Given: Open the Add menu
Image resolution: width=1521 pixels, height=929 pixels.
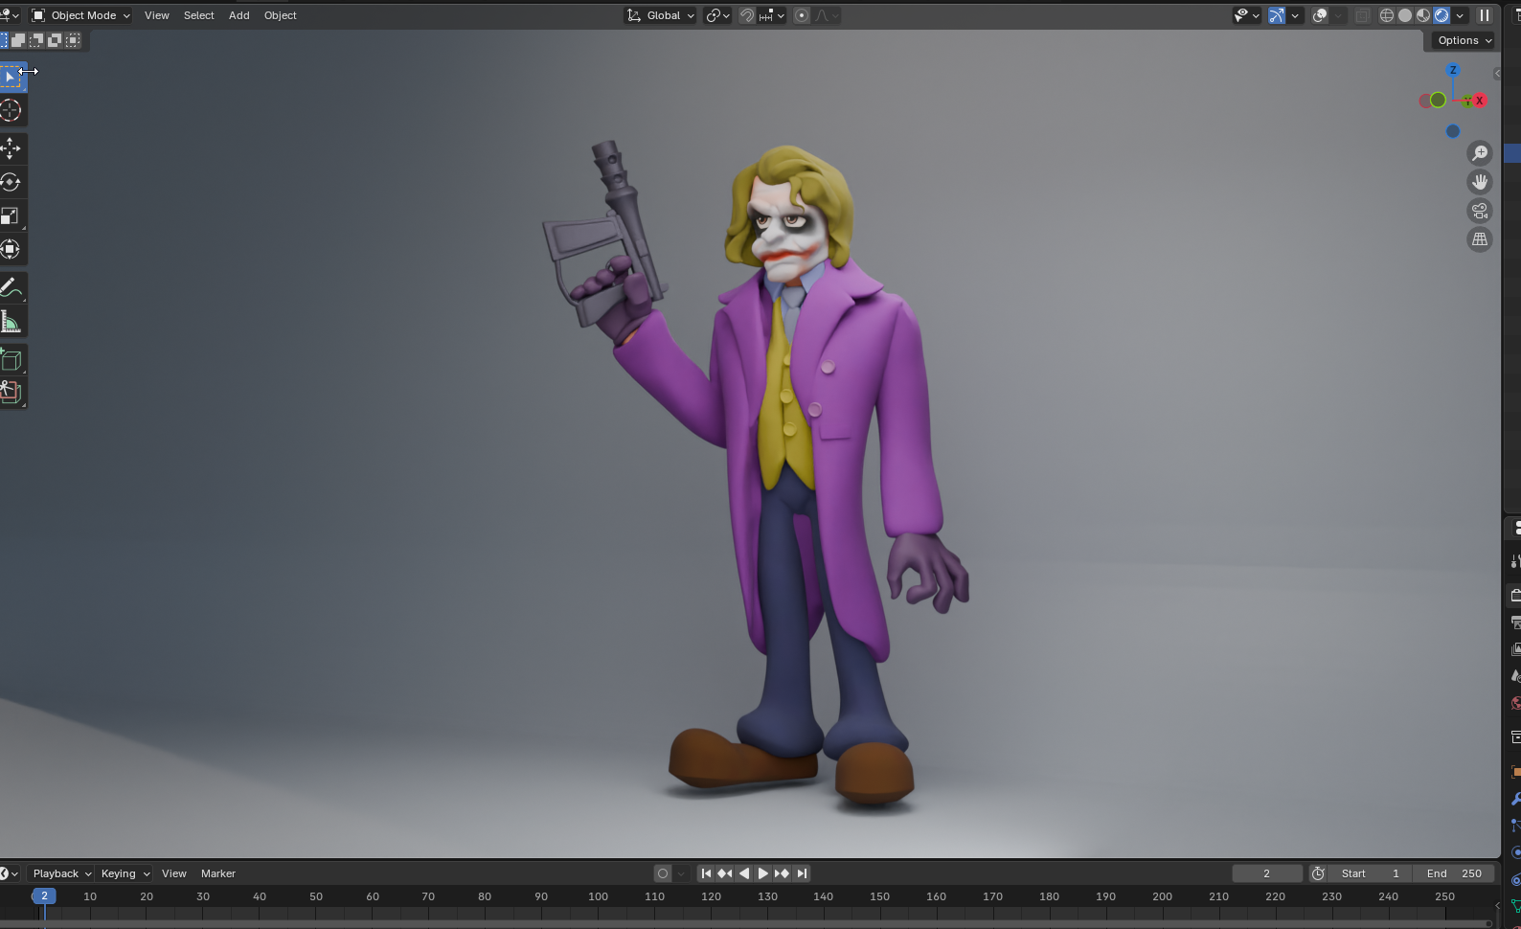Looking at the screenshot, I should coord(239,15).
